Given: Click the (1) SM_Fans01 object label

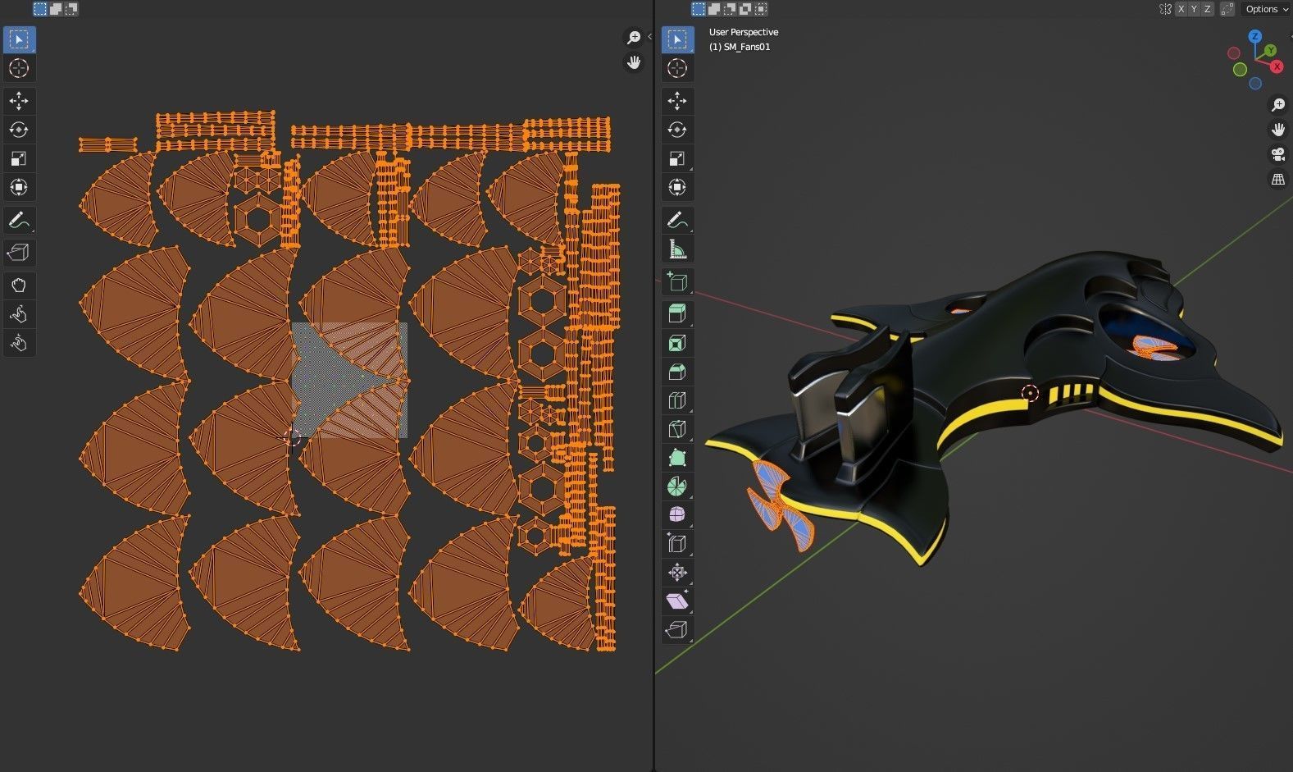Looking at the screenshot, I should coord(740,47).
